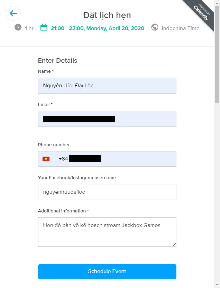
Task: Click the green calendar icon
Action: click(x=44, y=27)
